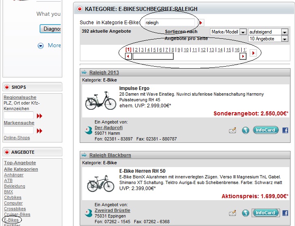Viewport: 295px width, 226px height.
Task: Click pagination scrollbar left arrow
Action: tap(128, 56)
